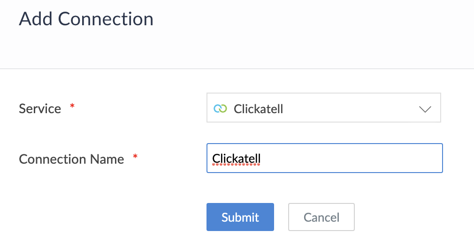
Task: Click the Clickatell logo icon in Service field
Action: pyautogui.click(x=220, y=109)
